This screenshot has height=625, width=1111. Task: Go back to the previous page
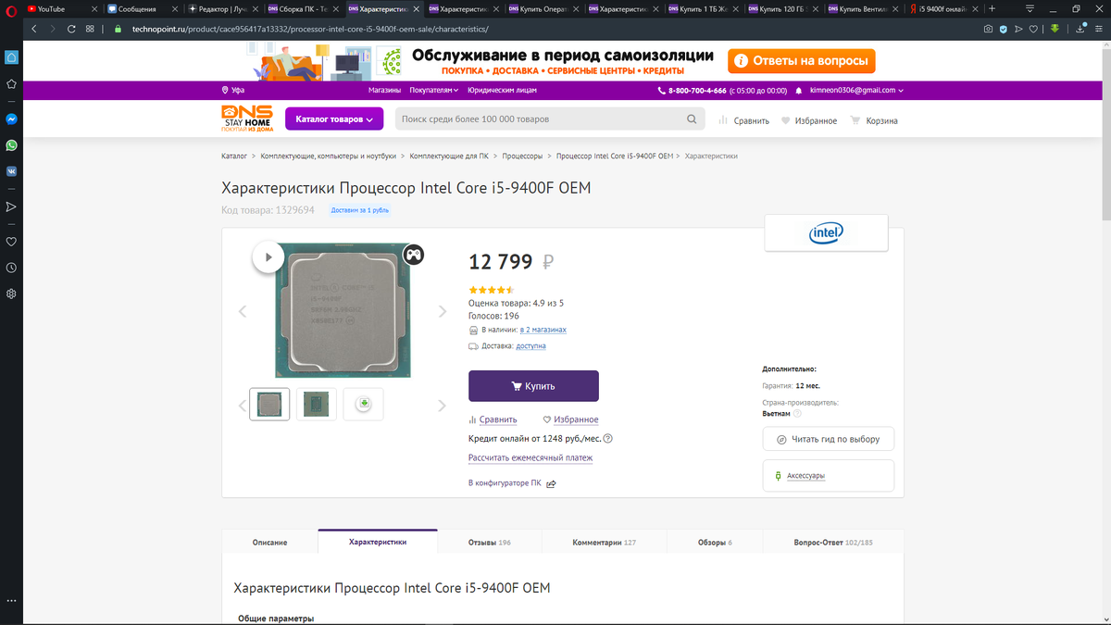pyautogui.click(x=33, y=29)
